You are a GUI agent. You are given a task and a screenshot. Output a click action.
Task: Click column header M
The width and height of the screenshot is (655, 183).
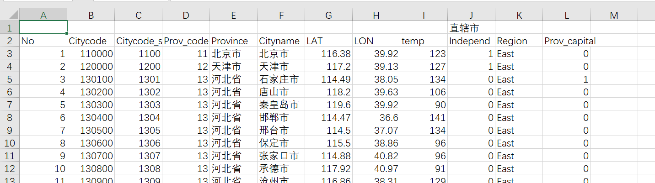coord(614,16)
